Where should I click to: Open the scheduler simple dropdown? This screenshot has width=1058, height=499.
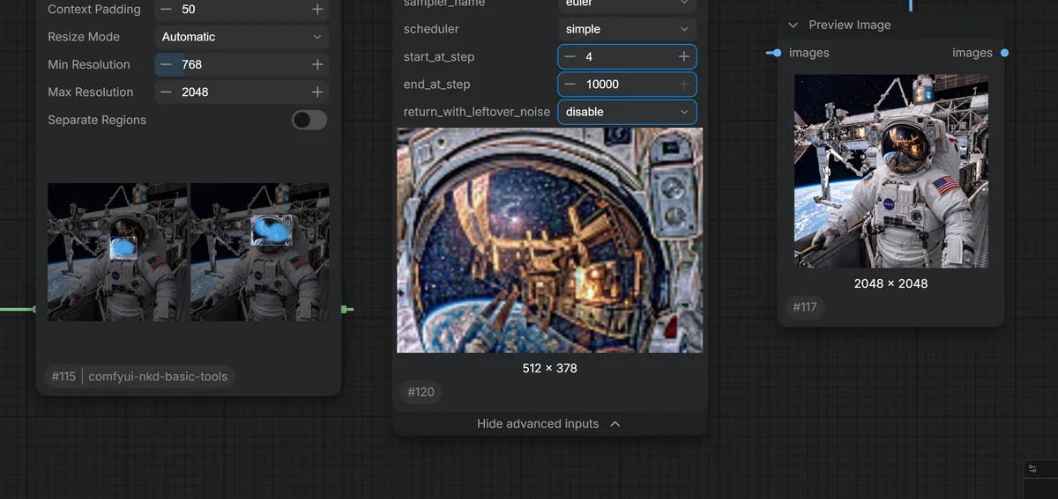coord(627,29)
